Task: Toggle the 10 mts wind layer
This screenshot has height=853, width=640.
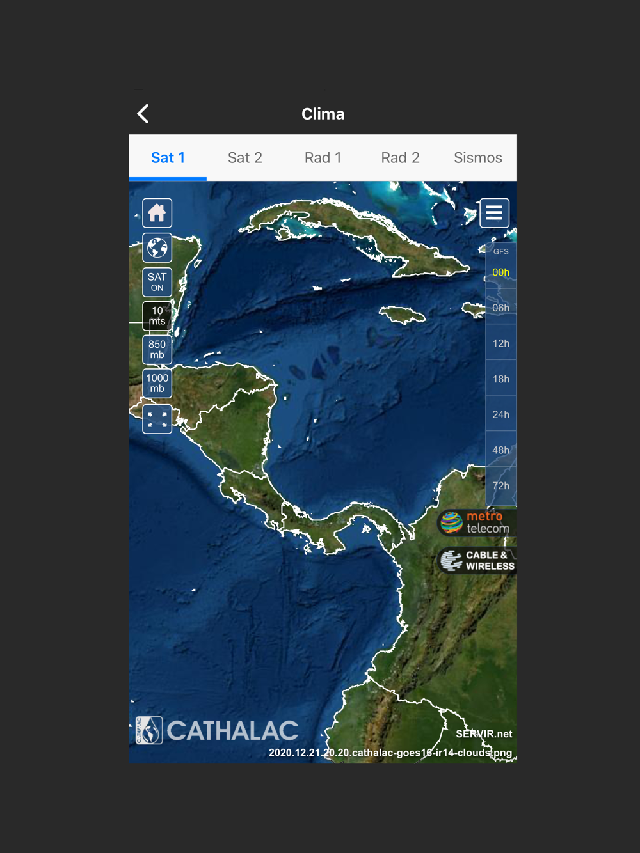Action: click(157, 316)
